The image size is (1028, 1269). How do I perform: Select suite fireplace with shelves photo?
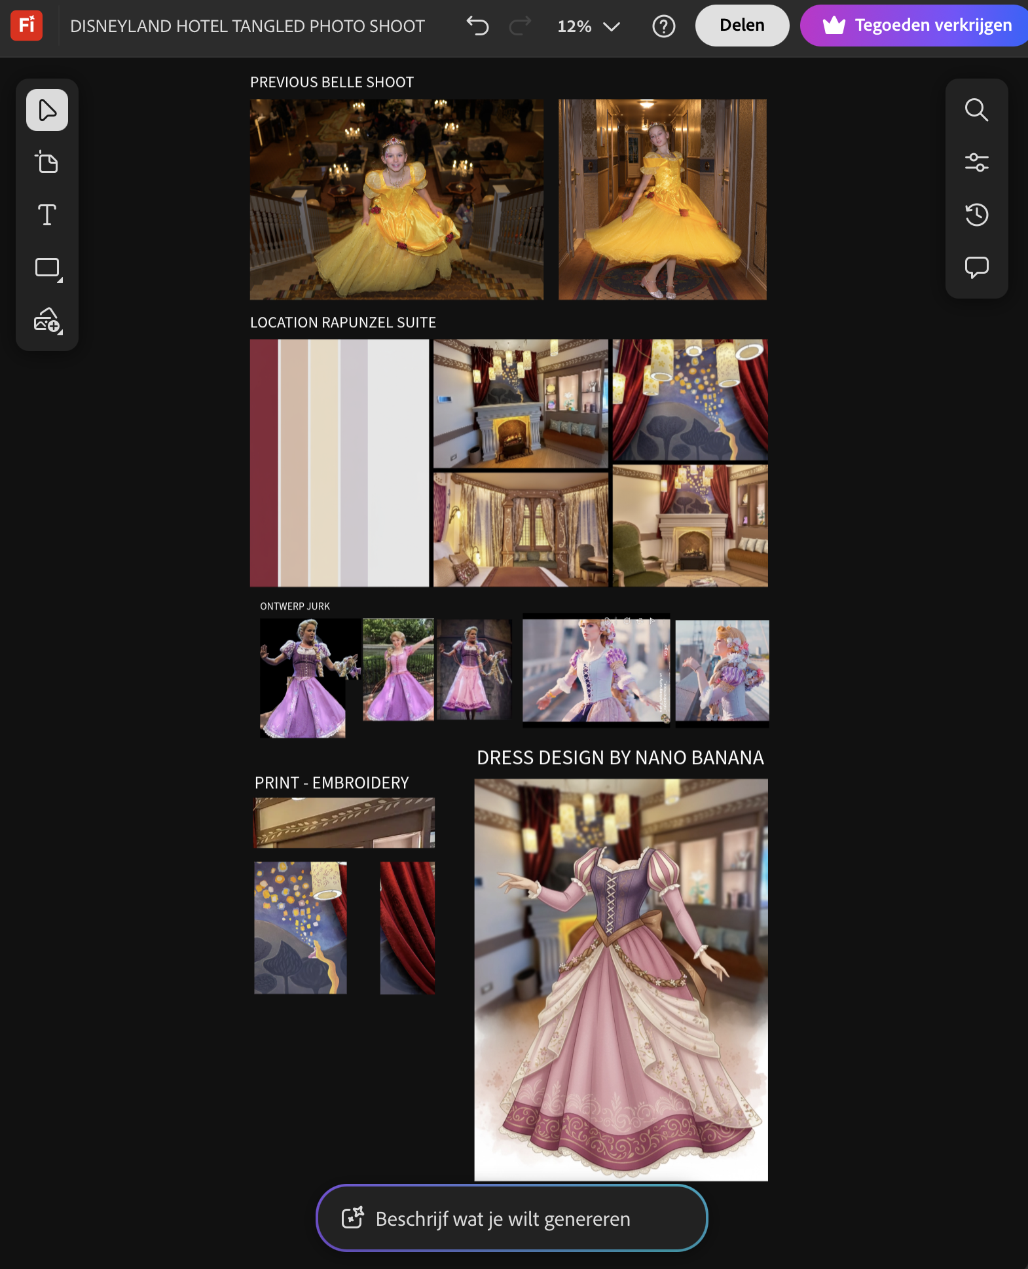coord(521,403)
